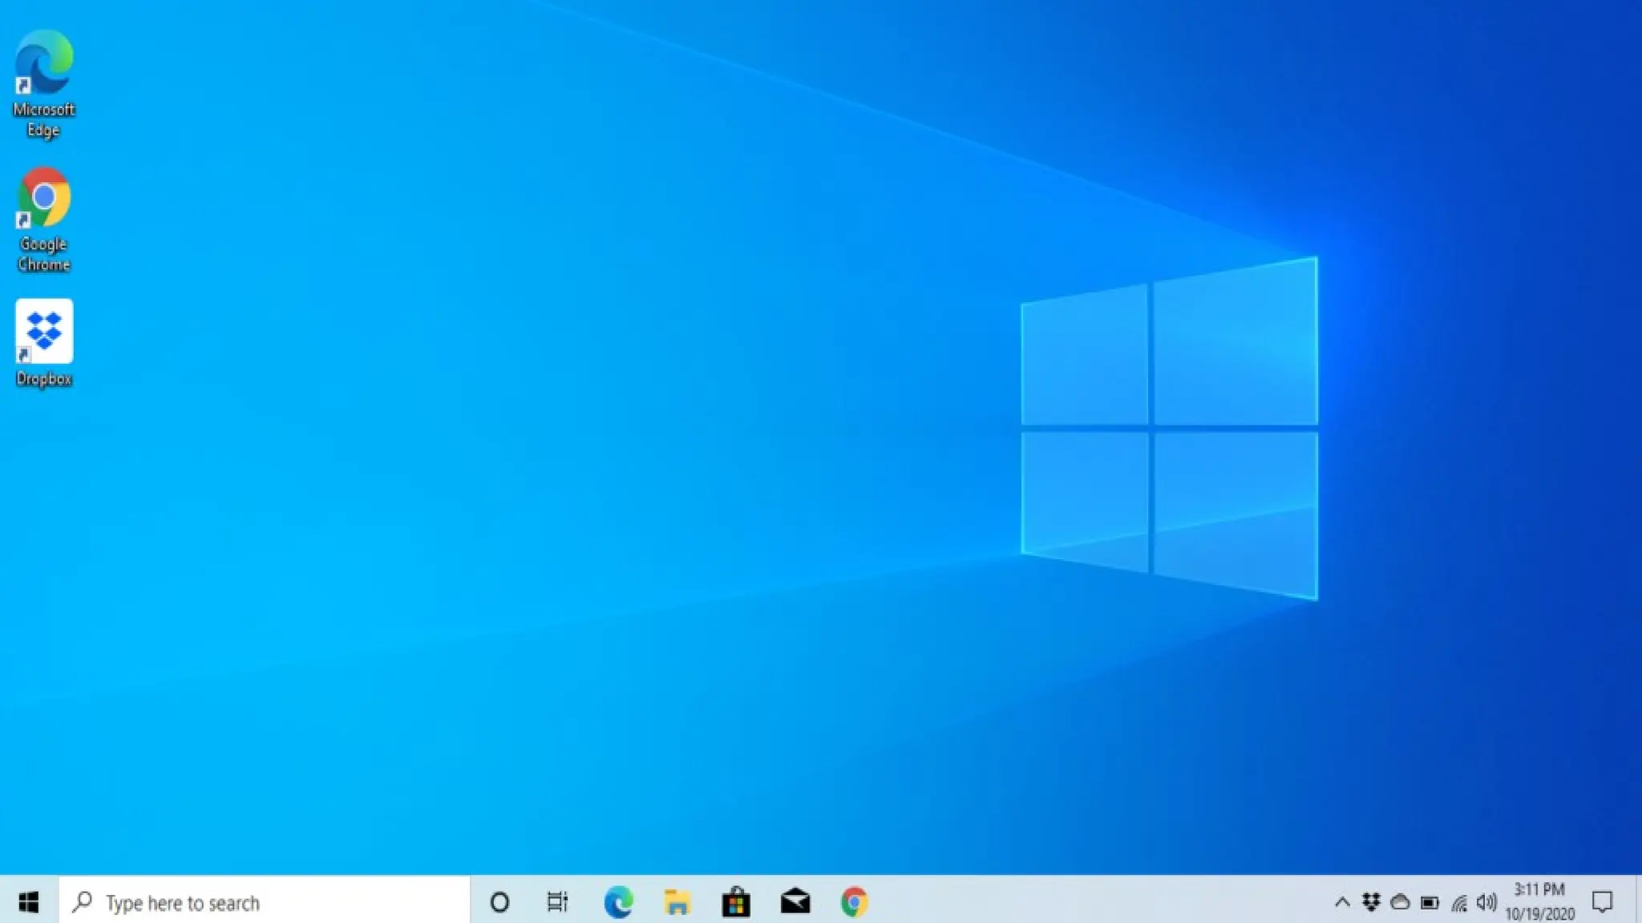Image resolution: width=1642 pixels, height=923 pixels.
Task: Open Task View on the taskbar
Action: 558,902
